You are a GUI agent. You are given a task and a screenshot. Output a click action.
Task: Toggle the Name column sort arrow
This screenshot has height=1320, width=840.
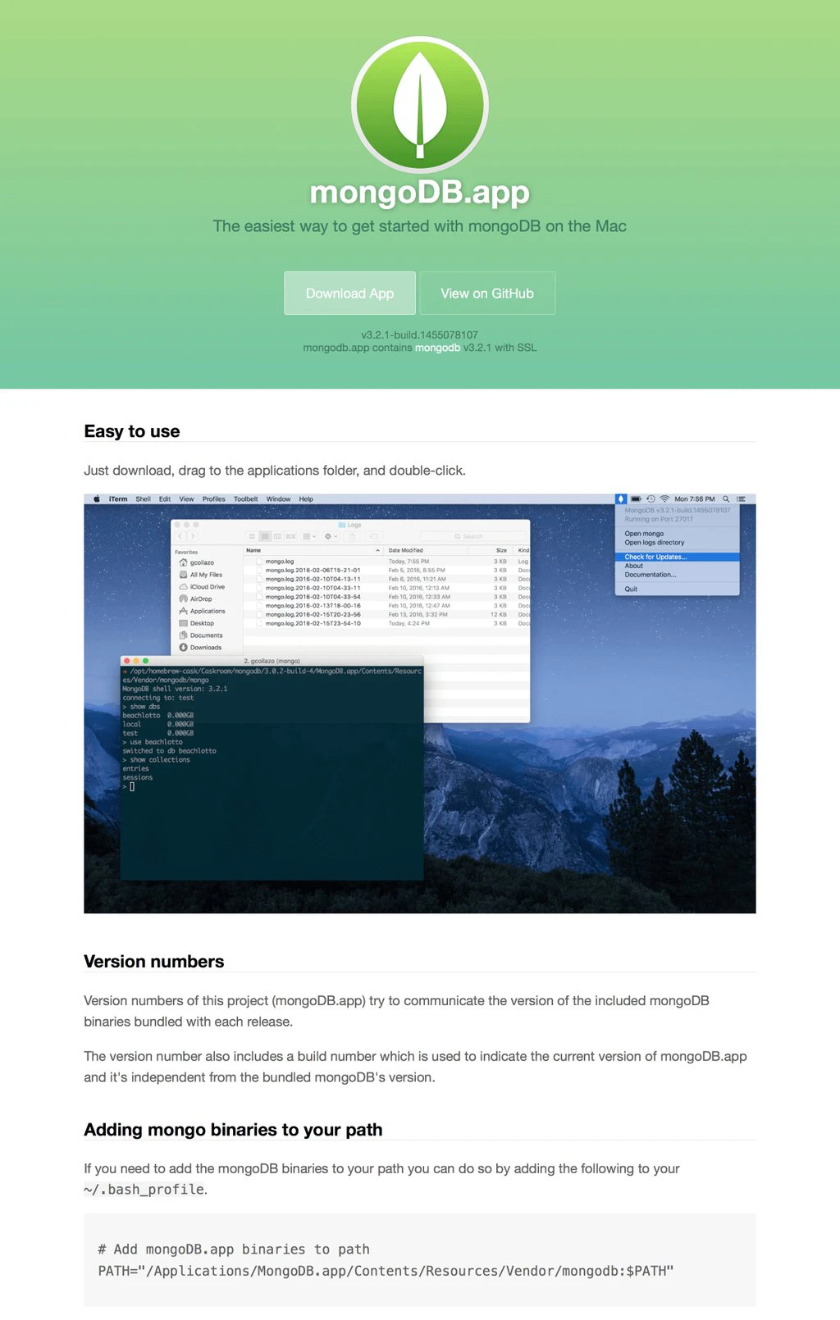(x=377, y=550)
